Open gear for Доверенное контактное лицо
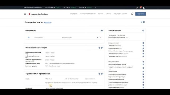This screenshot has height=95, width=170. [x=143, y=85]
